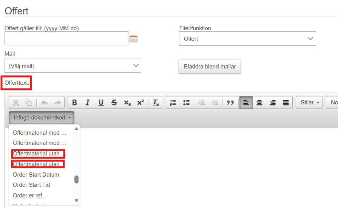Screen dimensions: 338x208
Task: Apply underline formatting
Action: point(101,102)
